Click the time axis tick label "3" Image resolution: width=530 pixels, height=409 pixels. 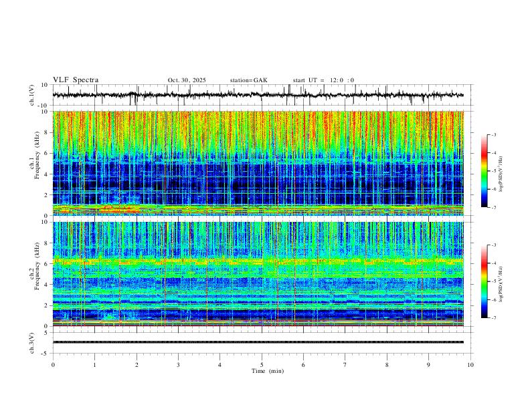point(178,365)
